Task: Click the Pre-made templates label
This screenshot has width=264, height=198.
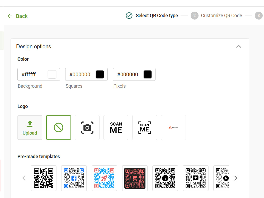Action: [x=39, y=157]
